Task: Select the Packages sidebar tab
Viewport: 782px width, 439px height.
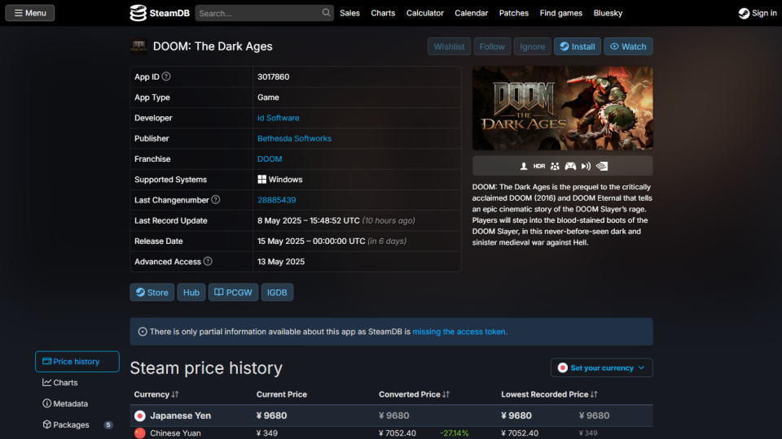Action: [x=77, y=424]
